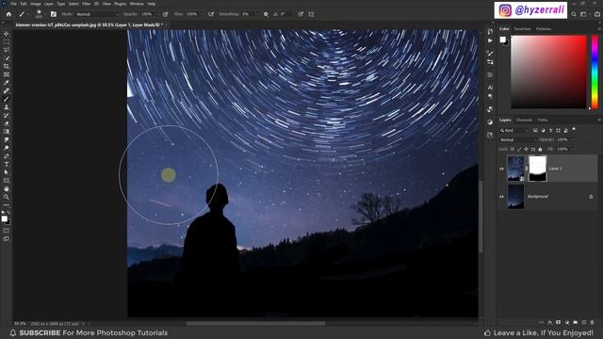Select the Eraser tool
Viewport: 603px width, 339px height.
7,123
